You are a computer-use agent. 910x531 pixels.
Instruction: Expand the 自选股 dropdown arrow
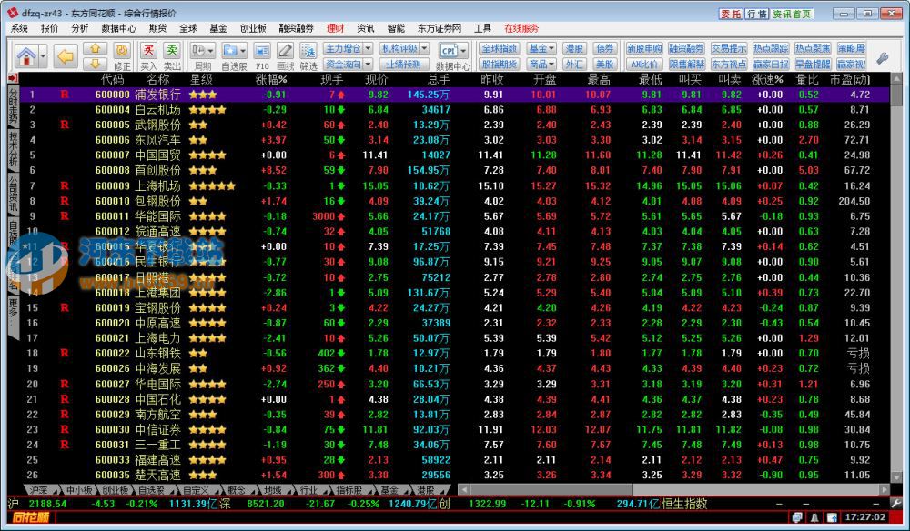(x=243, y=51)
